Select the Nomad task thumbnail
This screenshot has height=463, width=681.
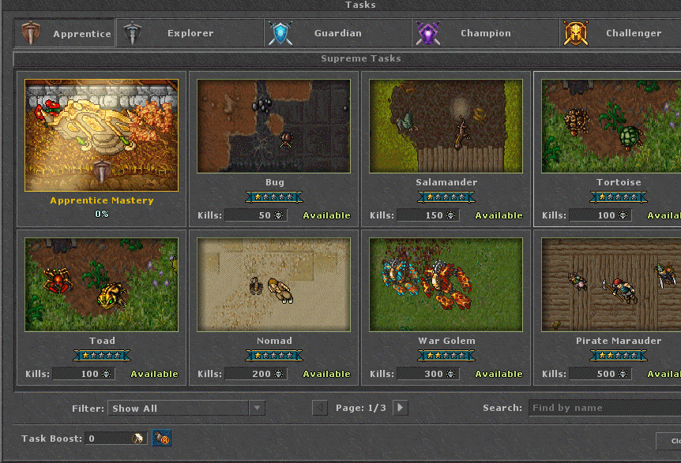(x=273, y=285)
